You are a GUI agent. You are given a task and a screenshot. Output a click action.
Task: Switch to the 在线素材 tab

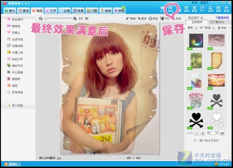click(197, 22)
